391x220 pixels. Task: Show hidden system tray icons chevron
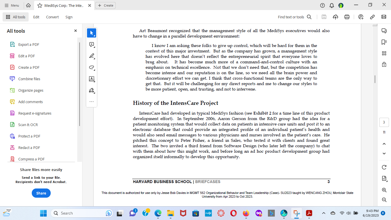click(x=324, y=213)
